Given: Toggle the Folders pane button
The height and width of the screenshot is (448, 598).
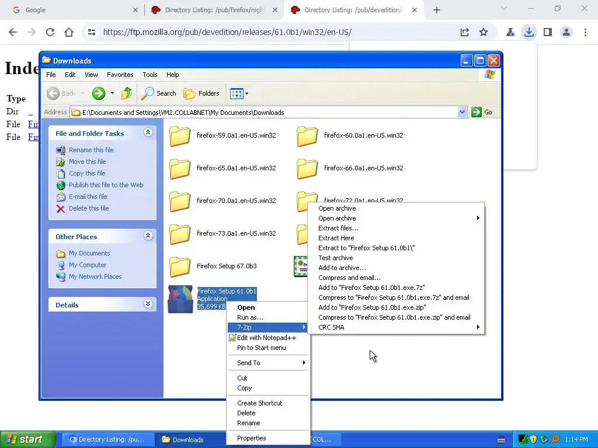Looking at the screenshot, I should (x=201, y=93).
